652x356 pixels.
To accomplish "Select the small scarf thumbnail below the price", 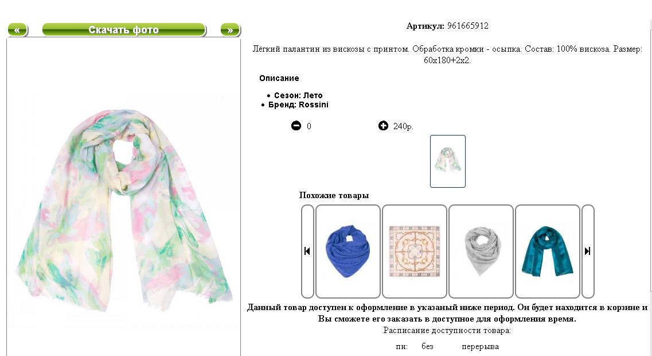I will 448,161.
